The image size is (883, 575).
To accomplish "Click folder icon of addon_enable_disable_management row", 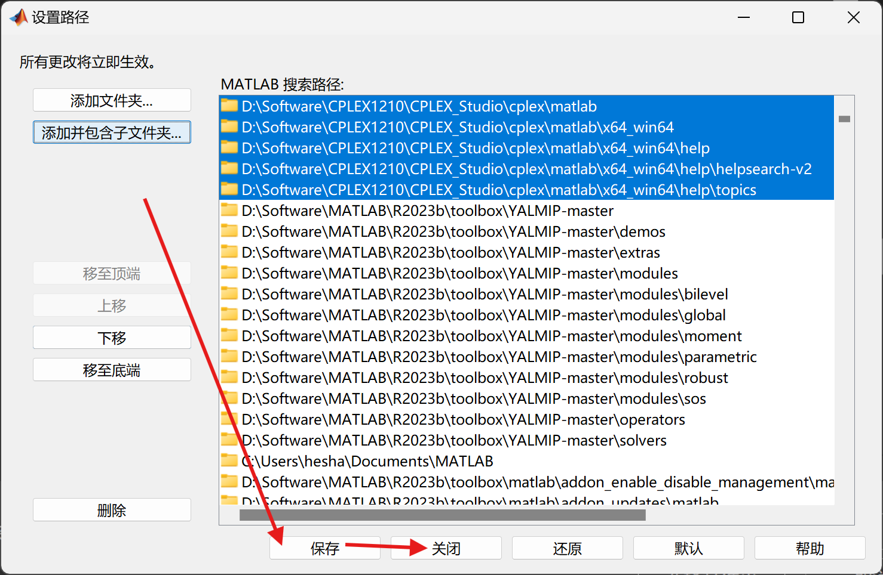I will click(x=229, y=482).
